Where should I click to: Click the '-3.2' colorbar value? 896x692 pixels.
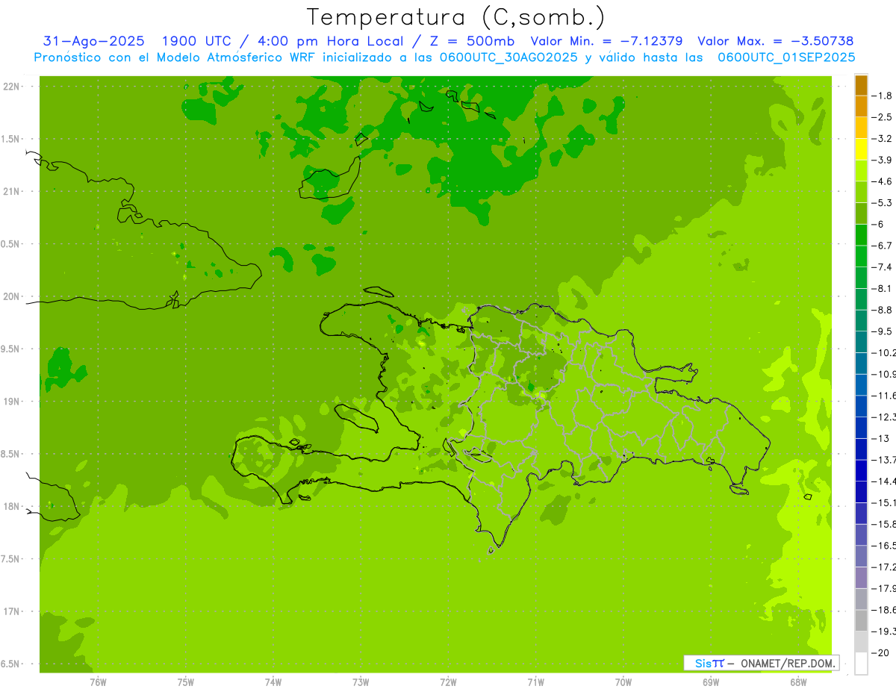[883, 138]
